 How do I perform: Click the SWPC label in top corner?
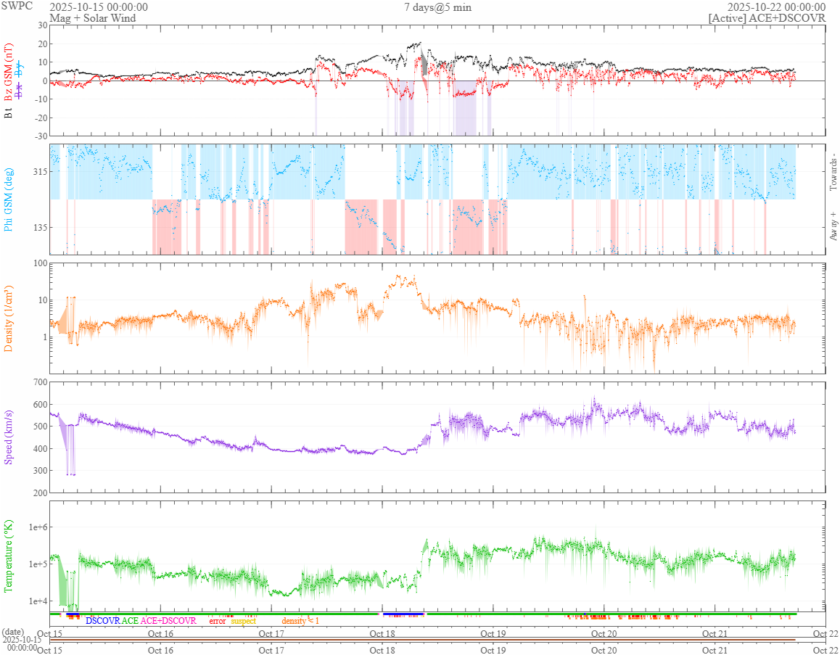[17, 6]
